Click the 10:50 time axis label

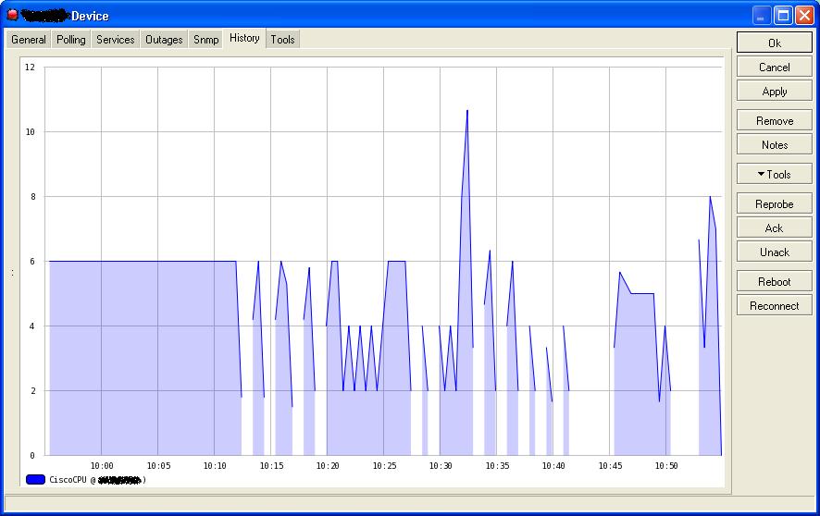click(666, 466)
